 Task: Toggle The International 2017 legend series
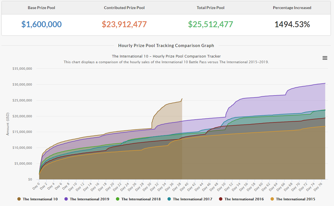[x=190, y=199]
